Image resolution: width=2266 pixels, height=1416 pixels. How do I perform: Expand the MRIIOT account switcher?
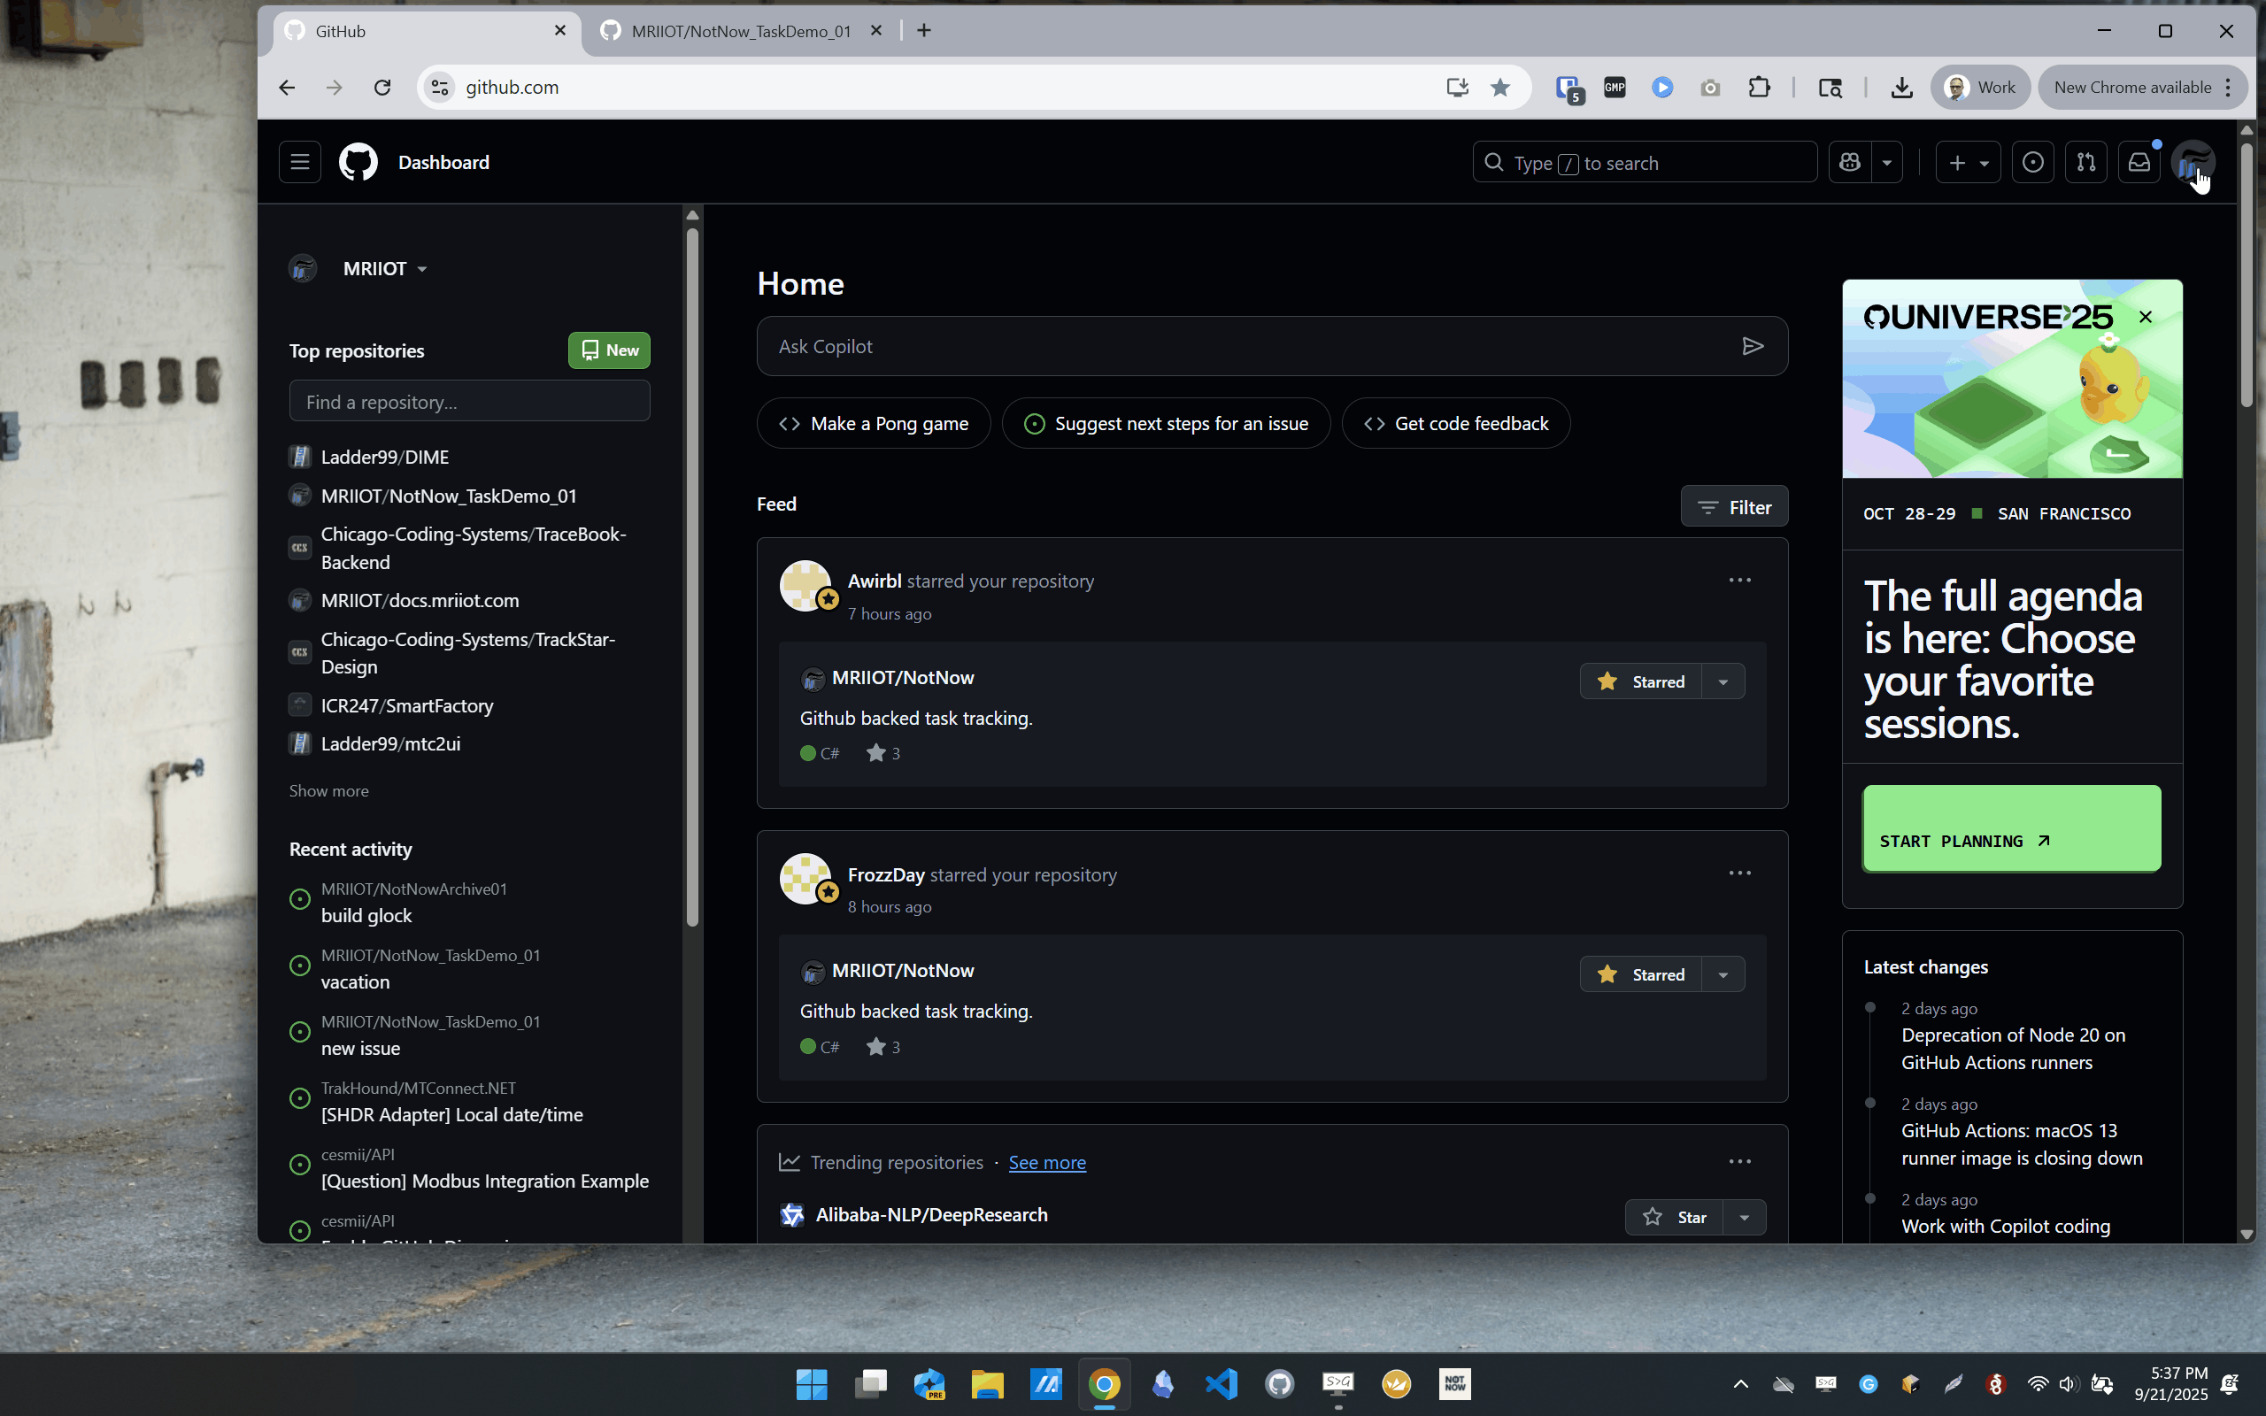pyautogui.click(x=385, y=269)
